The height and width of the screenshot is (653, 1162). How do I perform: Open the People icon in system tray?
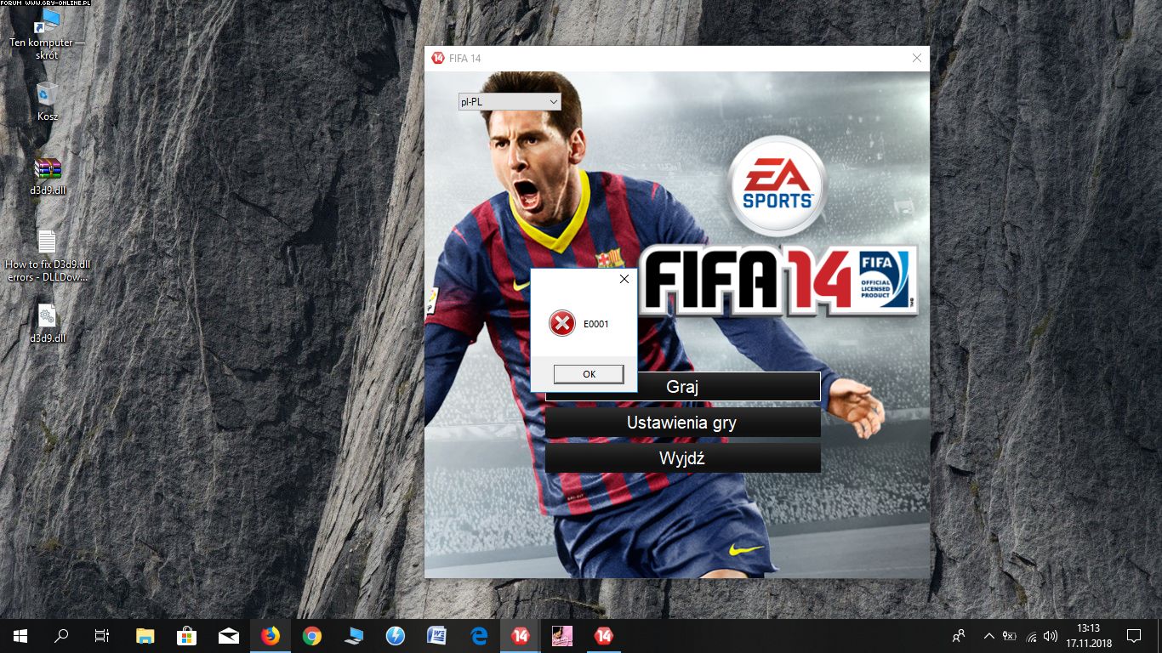point(959,636)
